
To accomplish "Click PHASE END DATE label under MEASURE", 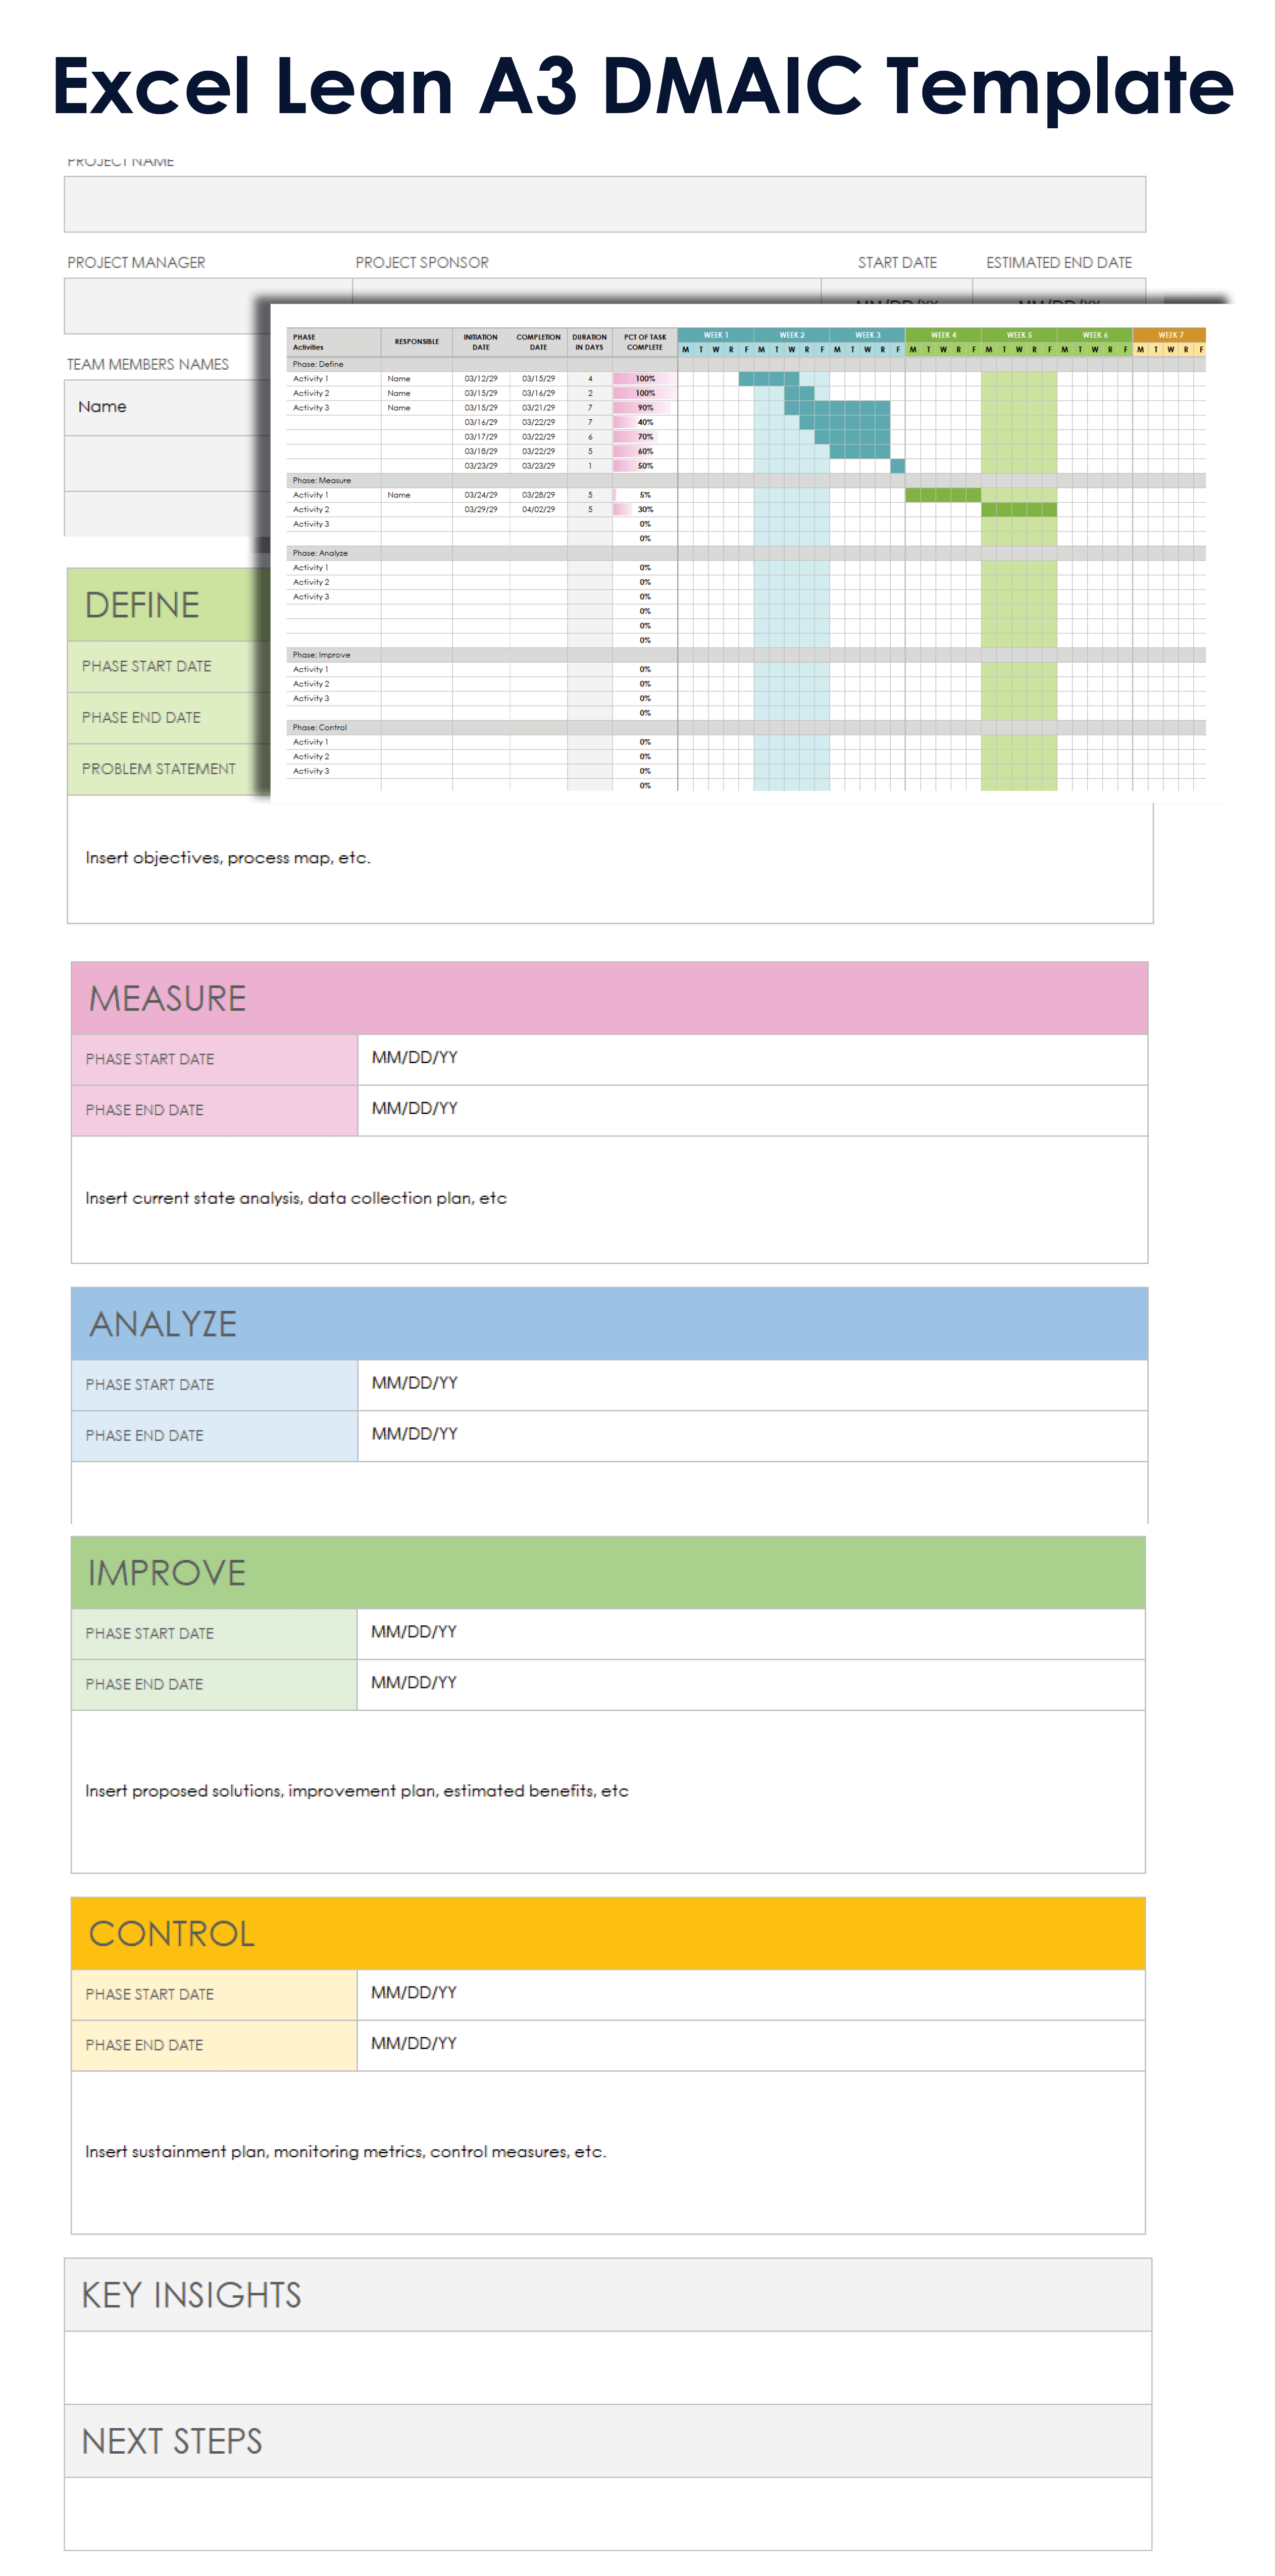I will tap(144, 1110).
